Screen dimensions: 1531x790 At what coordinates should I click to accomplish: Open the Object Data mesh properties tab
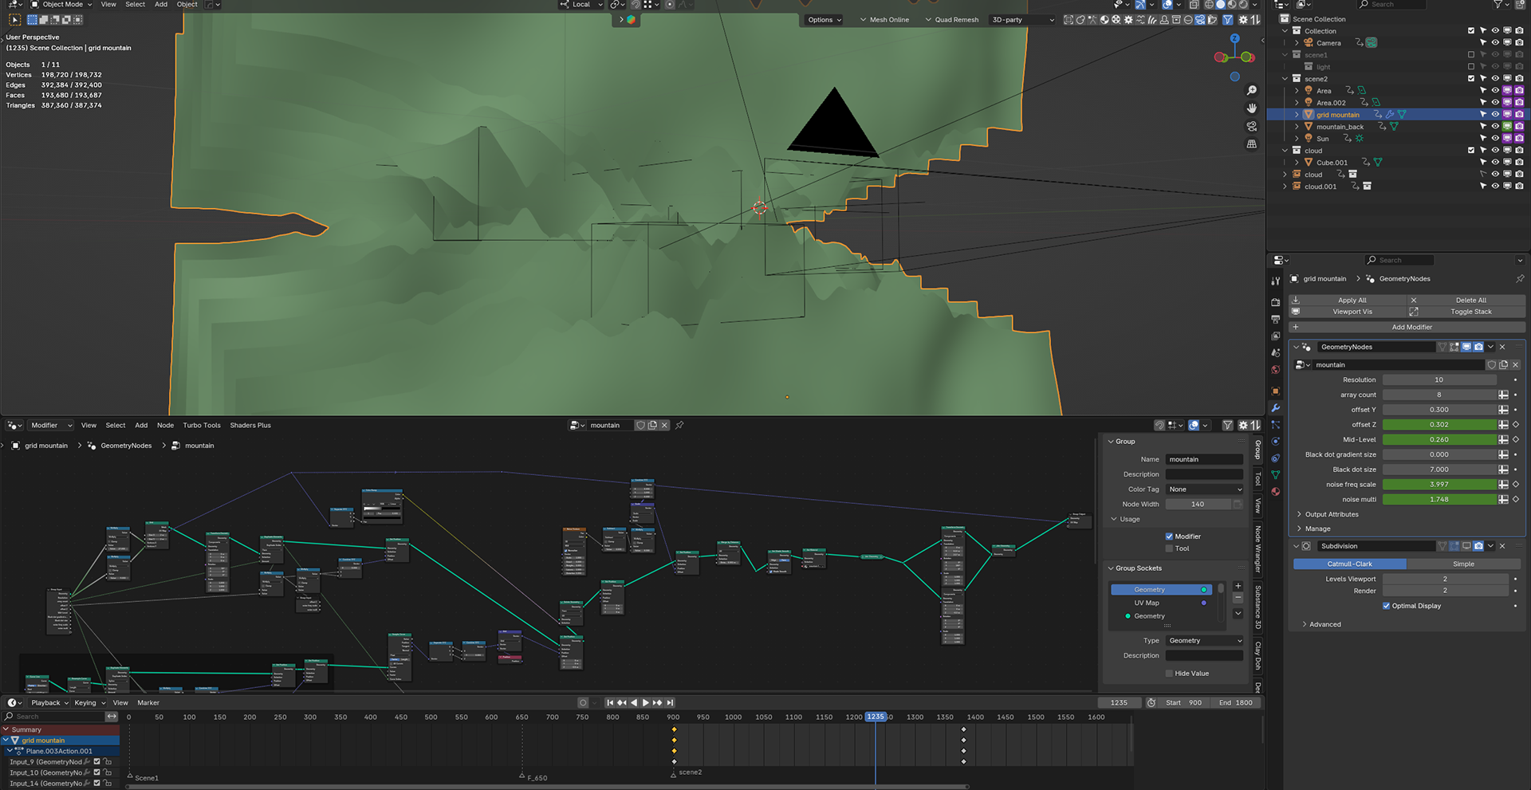(1275, 475)
